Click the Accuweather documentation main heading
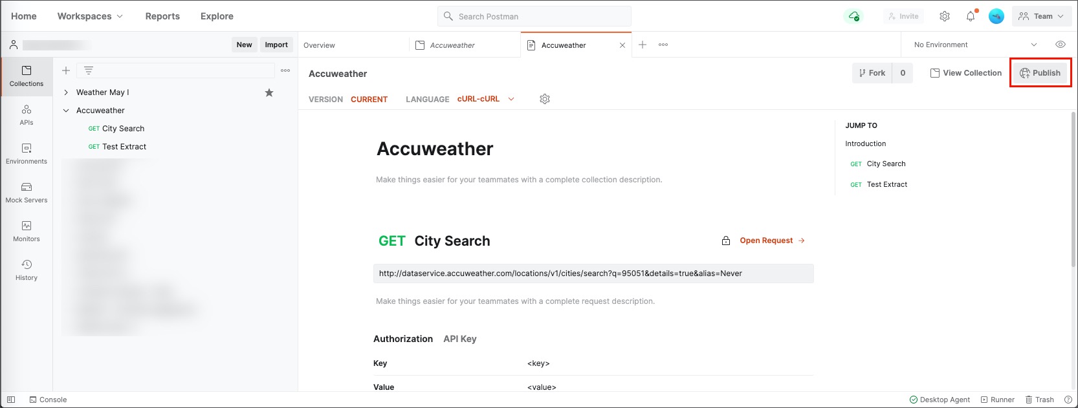The height and width of the screenshot is (408, 1078). point(435,149)
